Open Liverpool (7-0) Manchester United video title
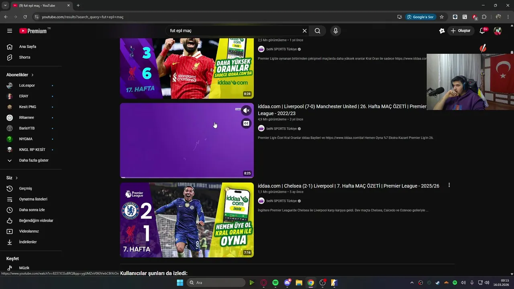The width and height of the screenshot is (514, 289). point(342,110)
